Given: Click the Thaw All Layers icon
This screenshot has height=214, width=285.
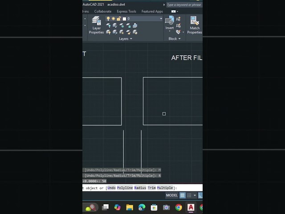Looking at the screenshot, I should (x=122, y=32).
